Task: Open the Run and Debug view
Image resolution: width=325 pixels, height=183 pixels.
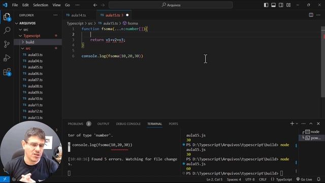Action: [x=7, y=58]
